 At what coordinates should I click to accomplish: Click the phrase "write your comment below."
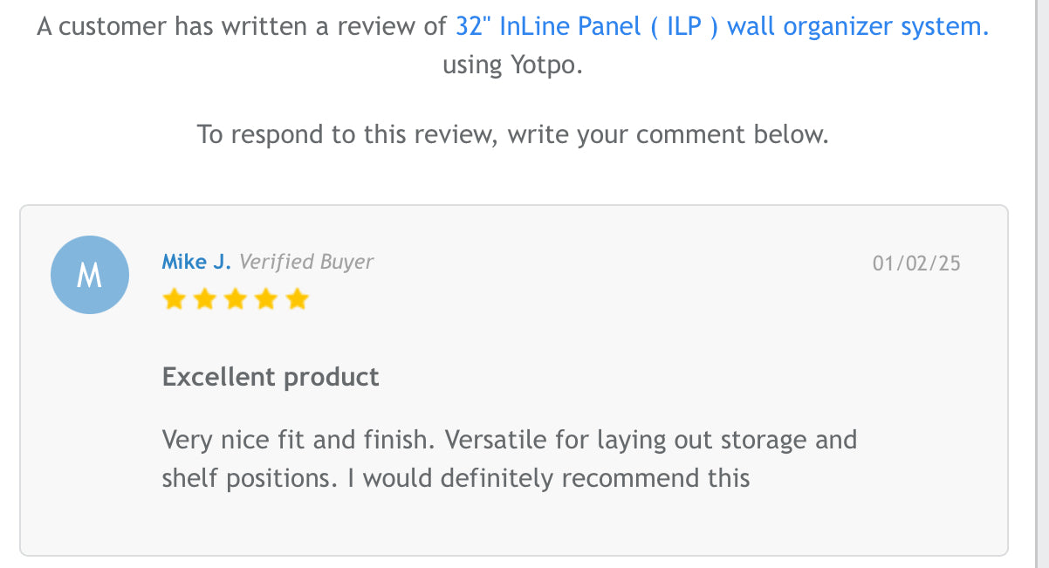[x=668, y=134]
